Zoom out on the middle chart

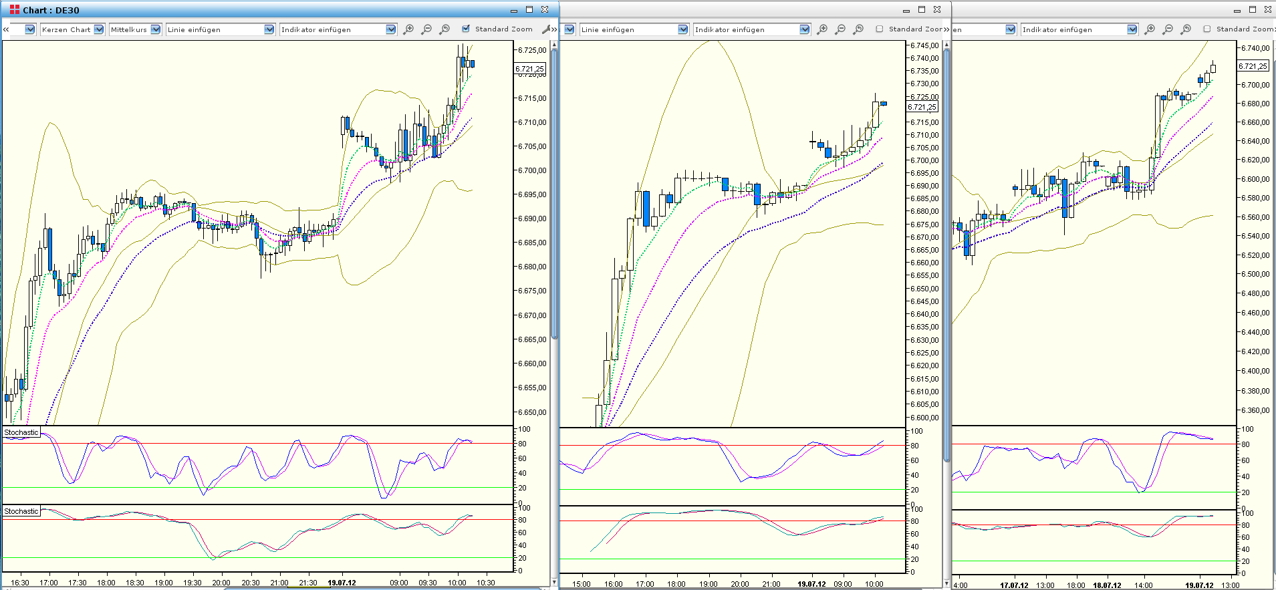[840, 29]
